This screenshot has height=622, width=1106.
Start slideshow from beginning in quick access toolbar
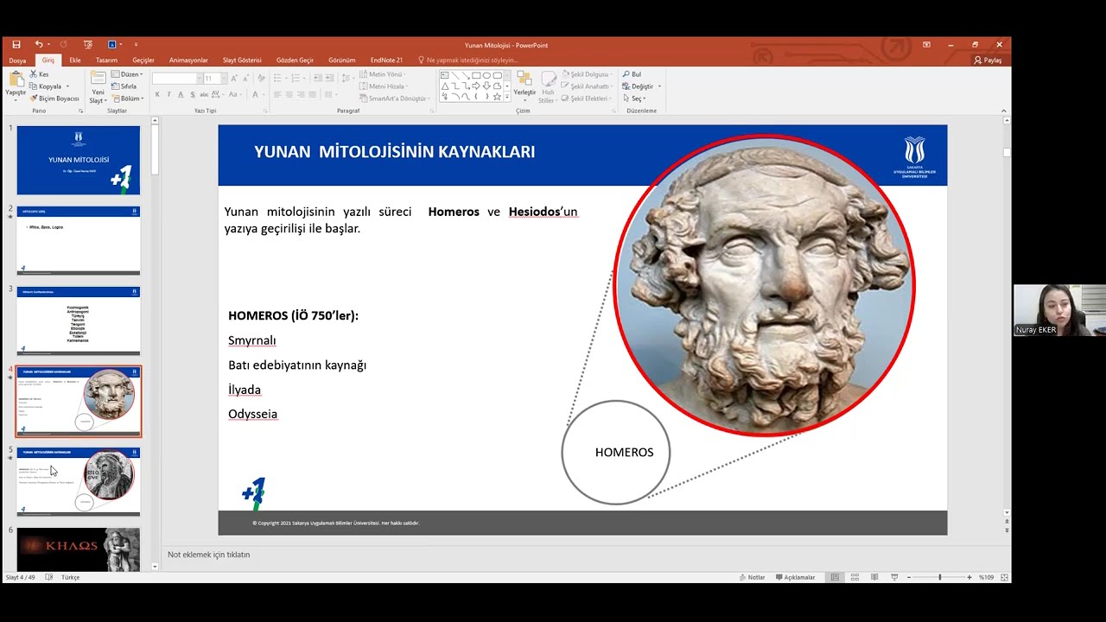point(87,45)
